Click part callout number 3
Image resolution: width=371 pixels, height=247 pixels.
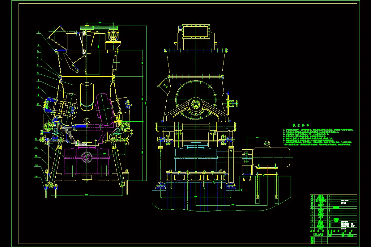pyautogui.click(x=38, y=51)
